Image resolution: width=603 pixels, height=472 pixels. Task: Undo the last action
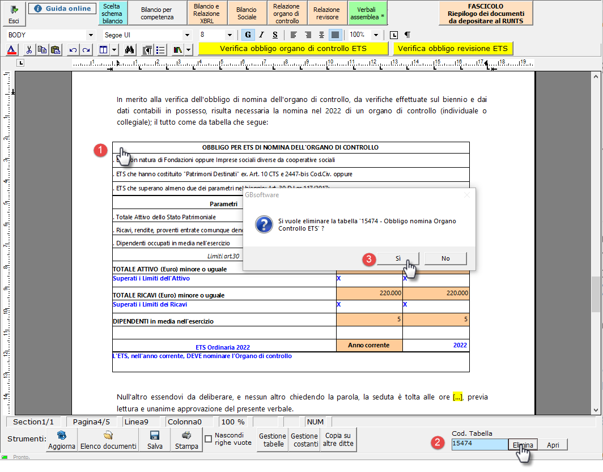[x=73, y=50]
